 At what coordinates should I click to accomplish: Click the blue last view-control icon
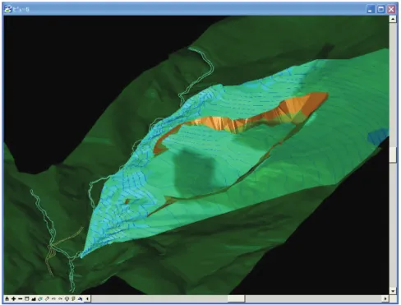coord(80,298)
